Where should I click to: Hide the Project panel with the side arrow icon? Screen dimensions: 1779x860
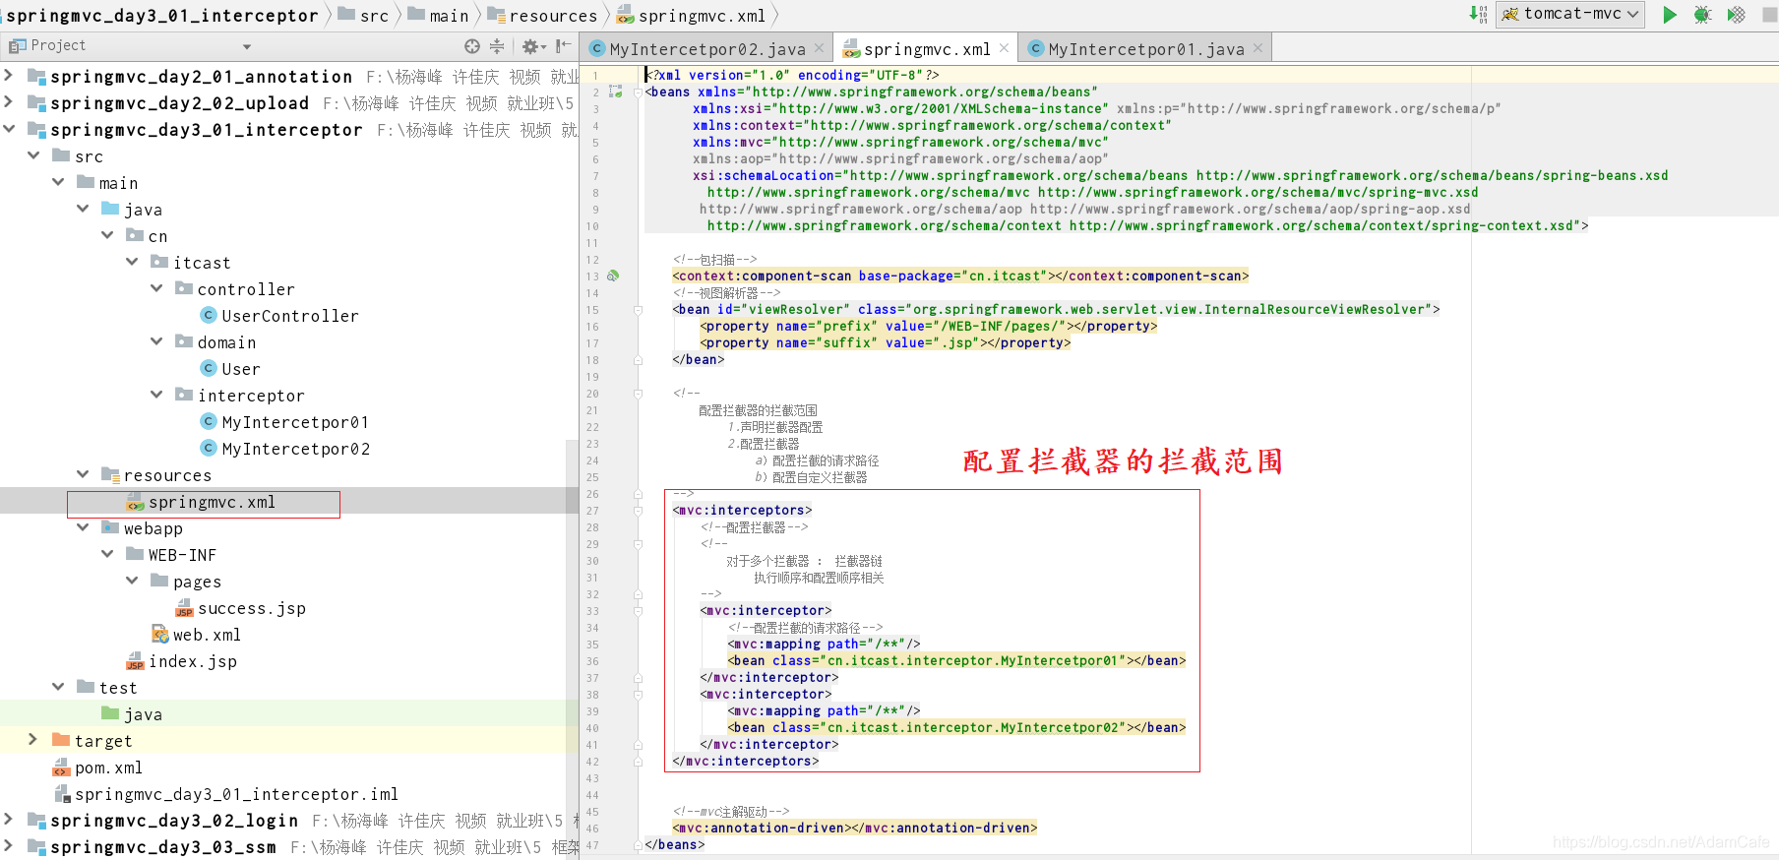[563, 46]
